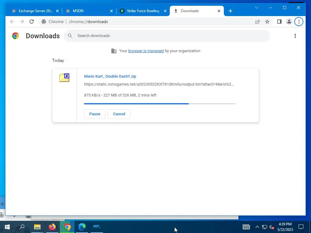The width and height of the screenshot is (311, 233).
Task: Pause the Mario Kart download
Action: pos(95,114)
